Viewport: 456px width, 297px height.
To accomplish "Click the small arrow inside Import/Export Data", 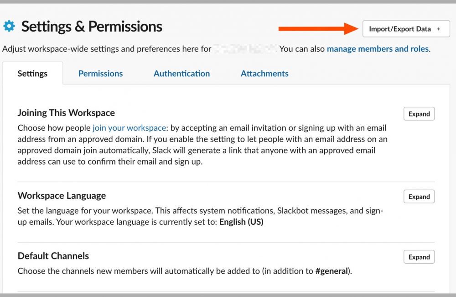I will point(438,29).
